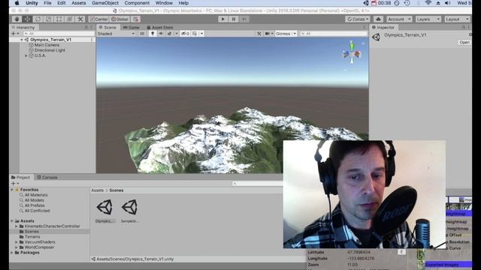Viewport: 481px width, 270px height.
Task: Expand the KinematicCharacterController folder
Action: click(x=17, y=226)
